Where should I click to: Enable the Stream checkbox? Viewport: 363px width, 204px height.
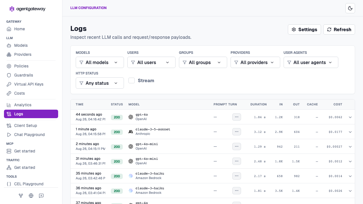132,80
